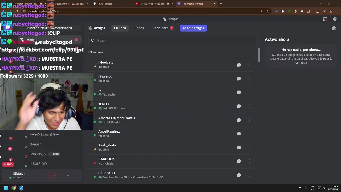Open DM with Luna in sidebar
The height and width of the screenshot is (192, 341).
(45, 135)
